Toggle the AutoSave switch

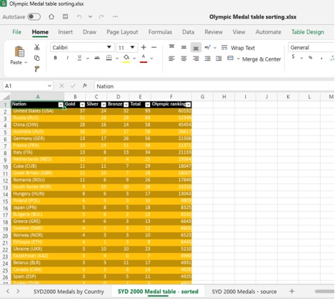(34, 16)
